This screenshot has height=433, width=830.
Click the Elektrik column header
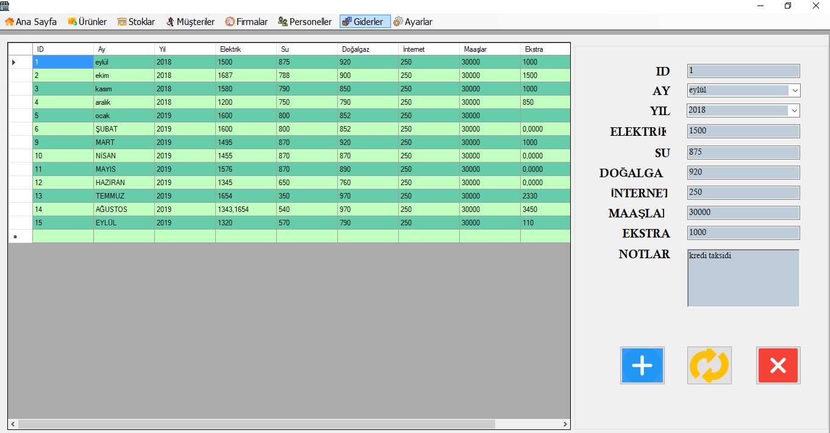tap(246, 49)
